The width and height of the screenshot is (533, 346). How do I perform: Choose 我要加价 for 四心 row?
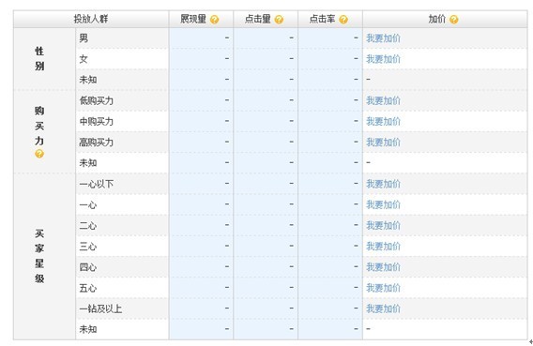383,267
